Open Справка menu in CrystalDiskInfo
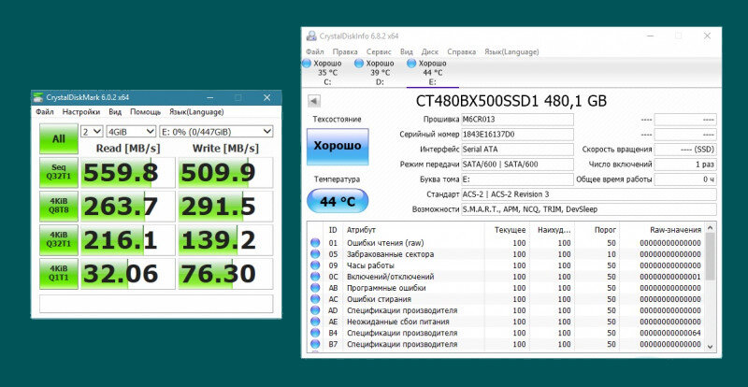This screenshot has width=748, height=387. click(x=461, y=51)
